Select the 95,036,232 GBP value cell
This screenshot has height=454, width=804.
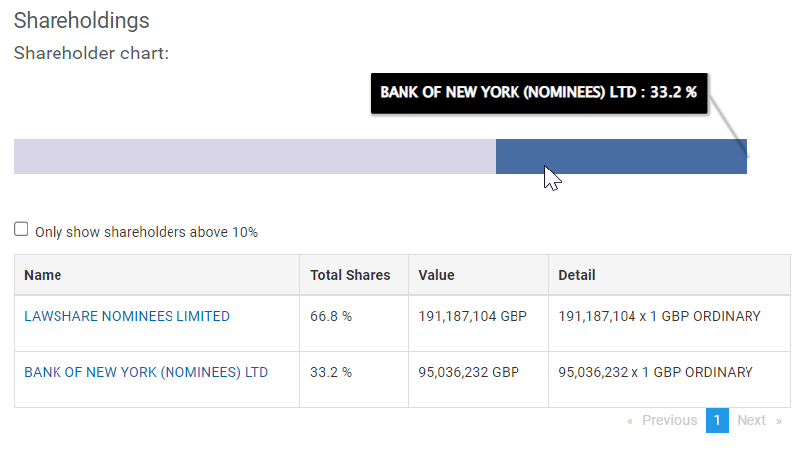coord(479,380)
